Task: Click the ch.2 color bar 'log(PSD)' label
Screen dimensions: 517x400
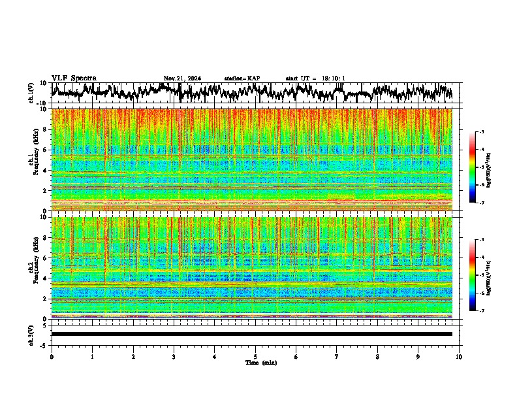Action: coord(488,278)
